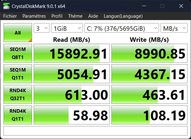
Task: Open the Profil menu
Action: (x=57, y=16)
